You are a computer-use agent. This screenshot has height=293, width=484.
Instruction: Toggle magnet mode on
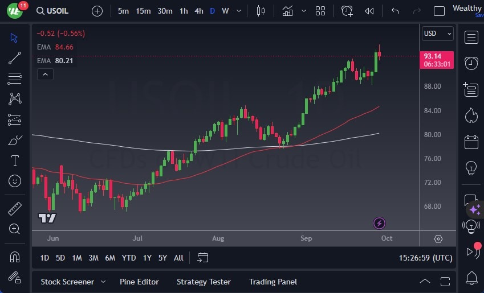(x=15, y=257)
